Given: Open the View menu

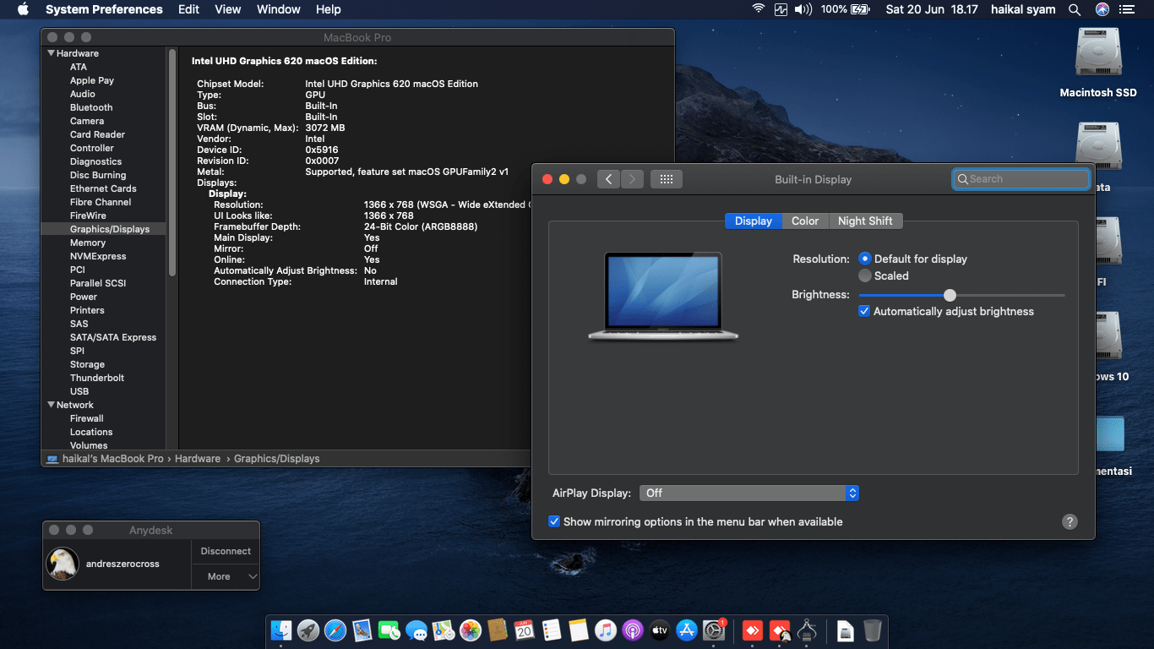Looking at the screenshot, I should click(228, 9).
